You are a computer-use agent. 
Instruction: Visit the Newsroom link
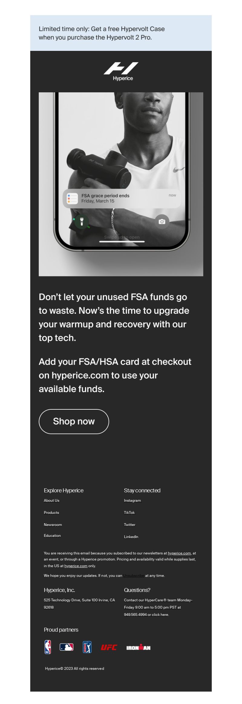click(x=53, y=525)
